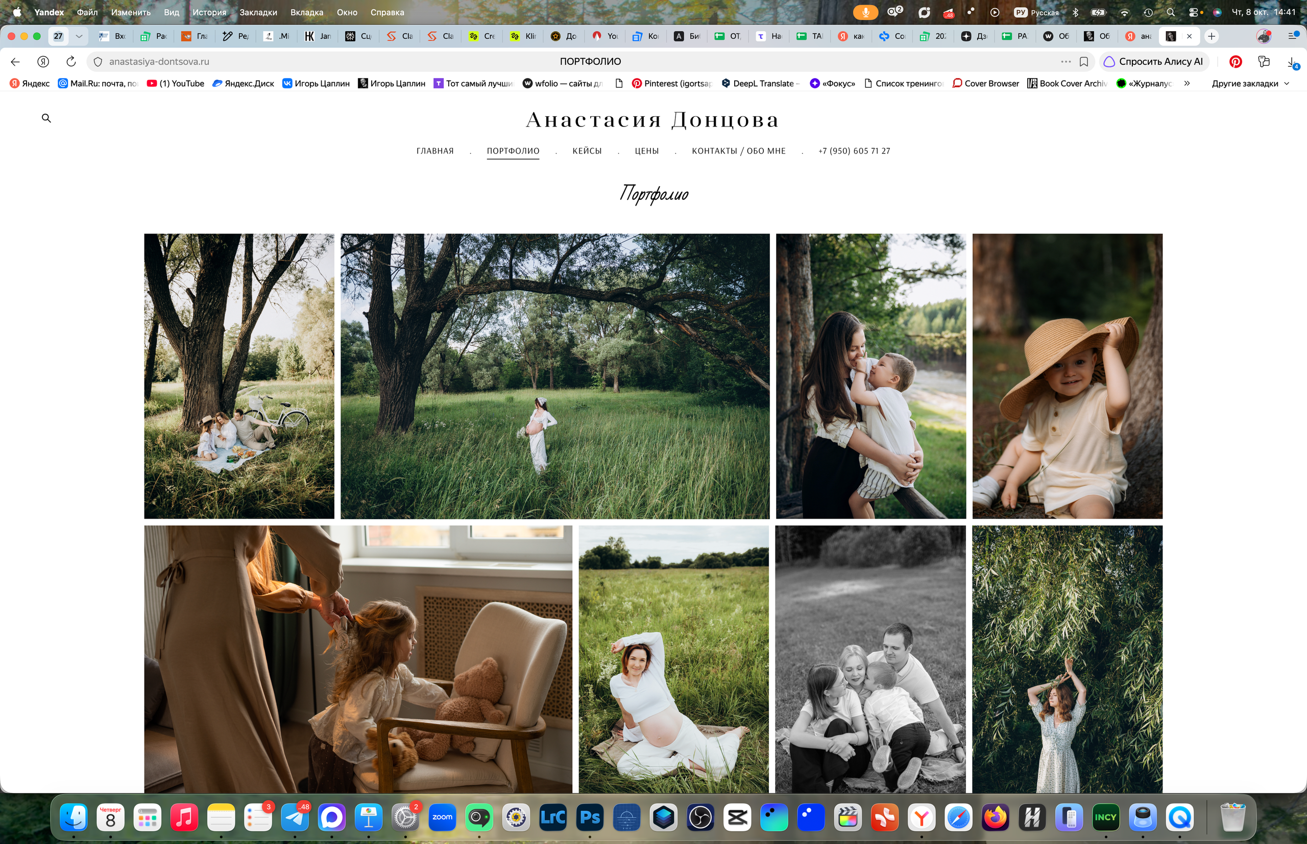Open the black-and-white family photo
The height and width of the screenshot is (844, 1307).
[x=870, y=659]
